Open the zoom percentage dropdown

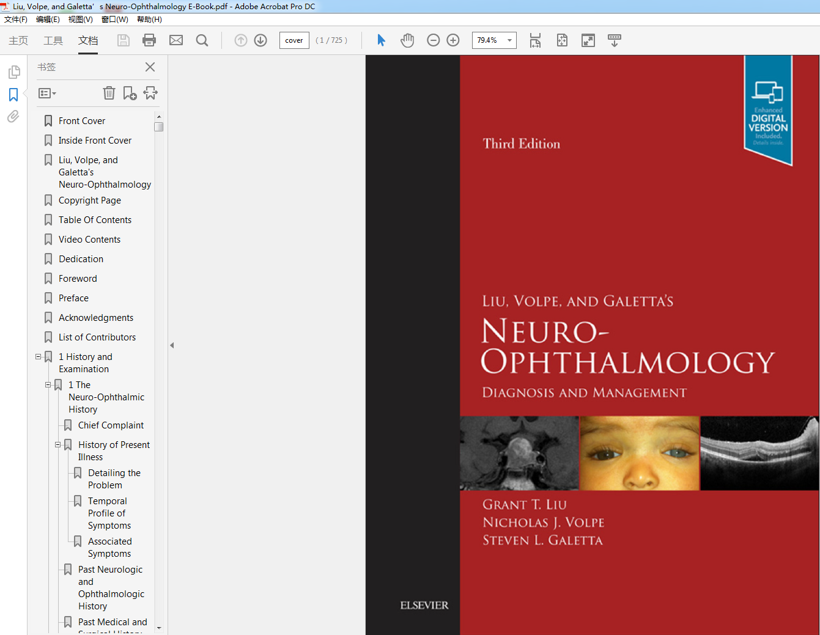509,40
